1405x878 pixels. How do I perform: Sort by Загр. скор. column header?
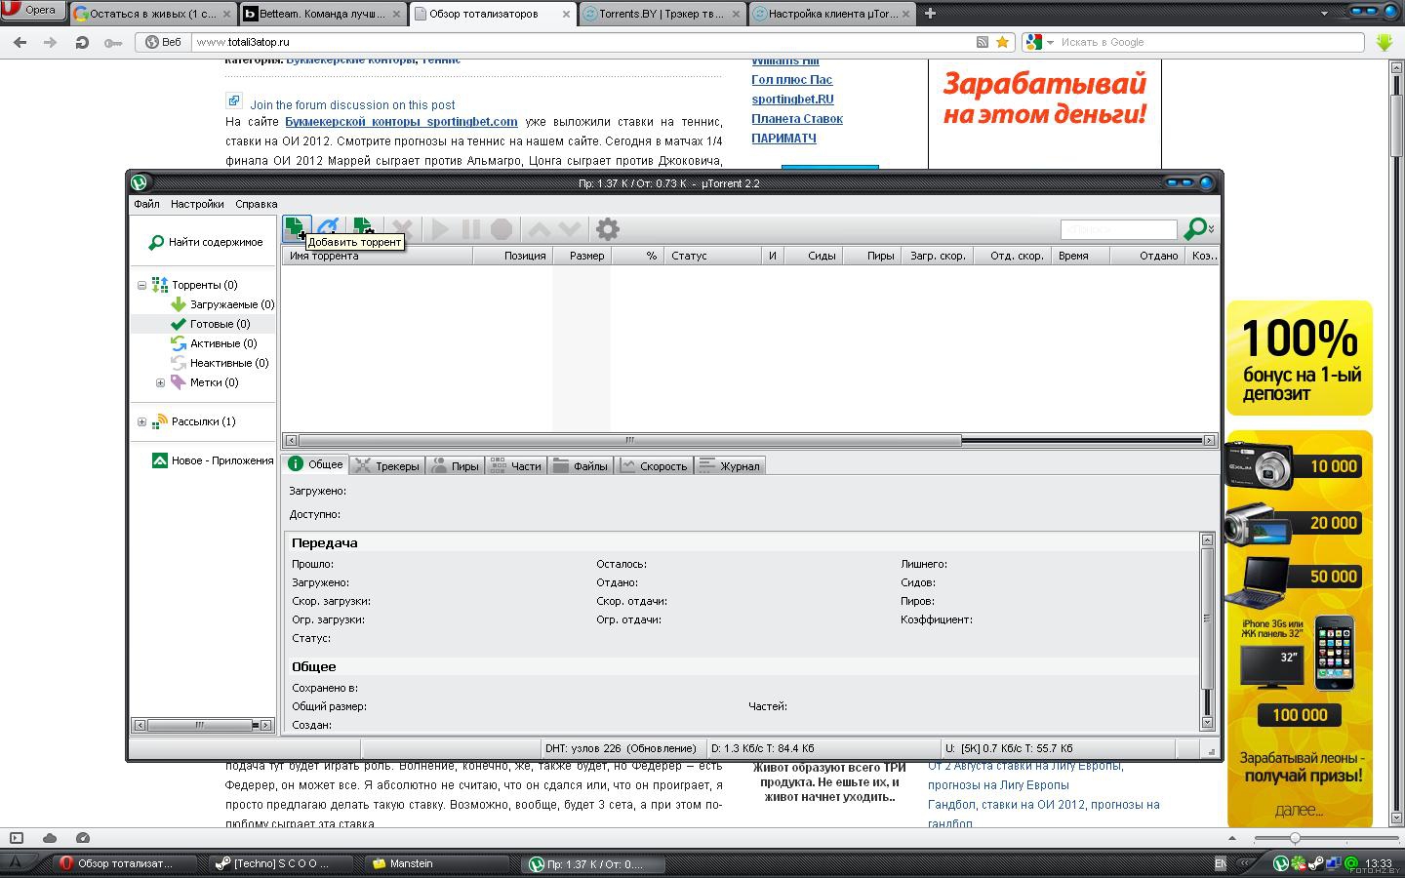(x=937, y=256)
